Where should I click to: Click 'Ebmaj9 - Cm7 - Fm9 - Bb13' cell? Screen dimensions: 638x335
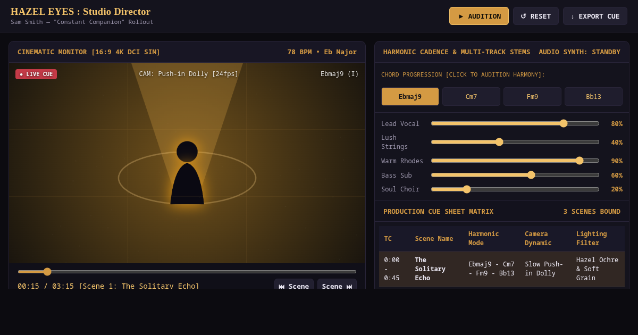491,269
